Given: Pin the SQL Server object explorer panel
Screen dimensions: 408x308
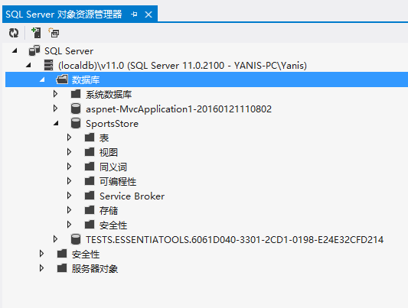Looking at the screenshot, I should click(134, 15).
